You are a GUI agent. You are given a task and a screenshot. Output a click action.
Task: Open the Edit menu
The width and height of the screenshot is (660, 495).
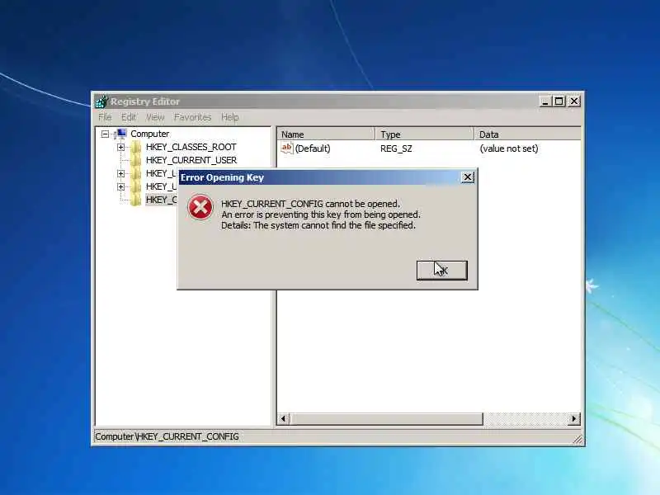(x=129, y=117)
